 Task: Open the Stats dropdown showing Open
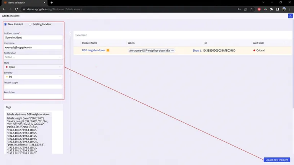click(x=33, y=67)
